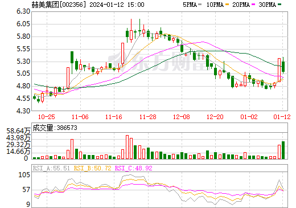Image resolution: width=296 pixels, height=208 pixels.
Task: Click the 成交量:386573 volume label
Action: (55, 128)
